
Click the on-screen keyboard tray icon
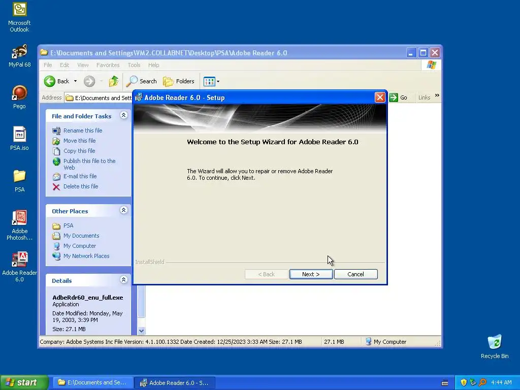coord(445,383)
